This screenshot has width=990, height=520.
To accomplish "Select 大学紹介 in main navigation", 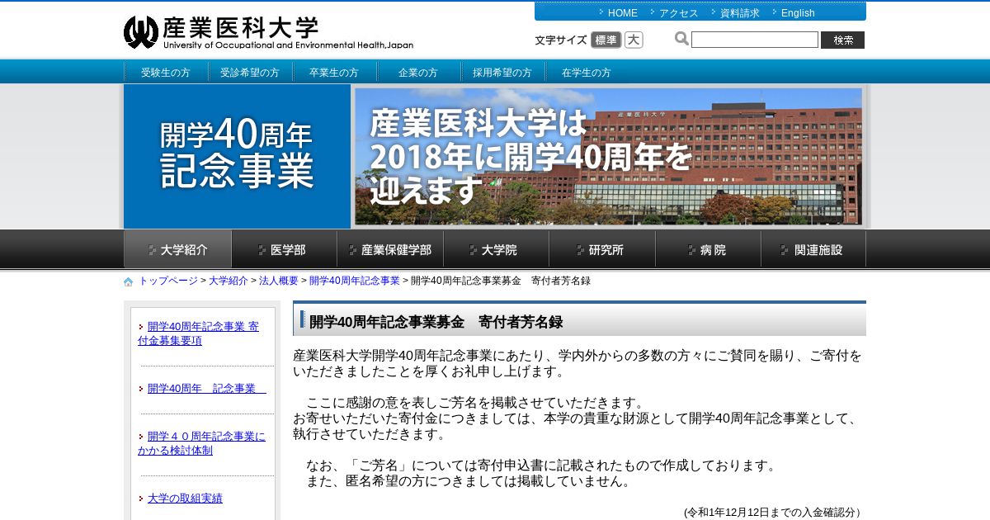I will [177, 249].
